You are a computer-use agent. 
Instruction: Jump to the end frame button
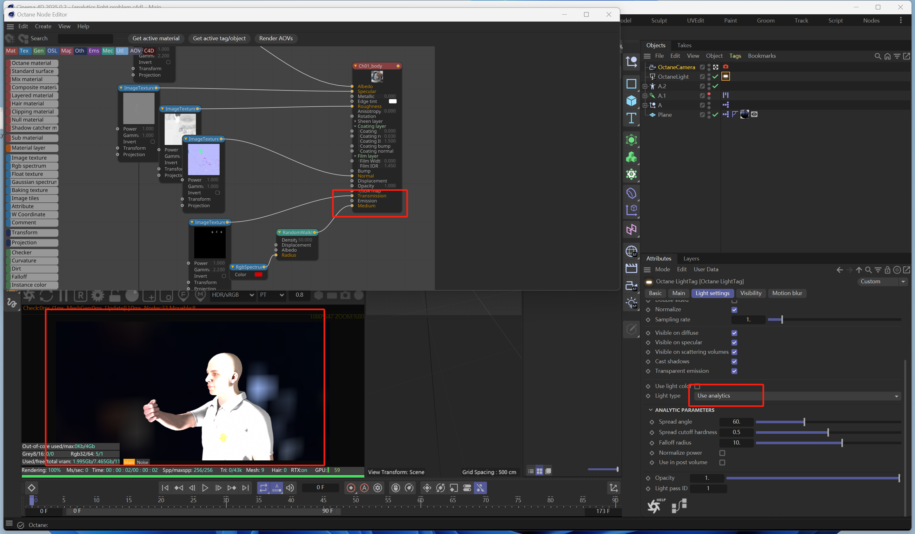[246, 488]
